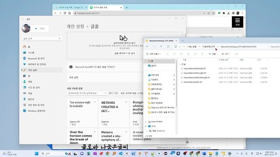Open the Algerian font card
Screen dimensions: 280x157
pyautogui.click(x=114, y=113)
